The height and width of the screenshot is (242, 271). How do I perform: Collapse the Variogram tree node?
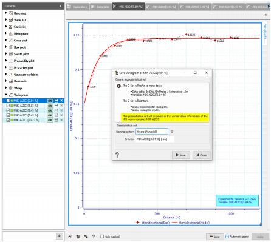click(x=6, y=95)
